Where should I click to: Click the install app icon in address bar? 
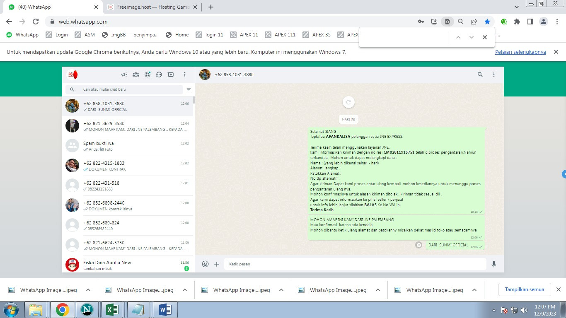(x=434, y=22)
